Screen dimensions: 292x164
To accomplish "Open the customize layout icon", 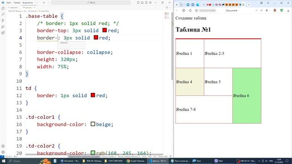I will 150,3.
